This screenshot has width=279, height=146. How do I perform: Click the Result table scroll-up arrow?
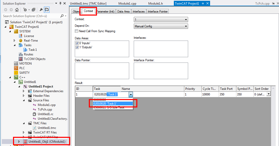(x=273, y=88)
